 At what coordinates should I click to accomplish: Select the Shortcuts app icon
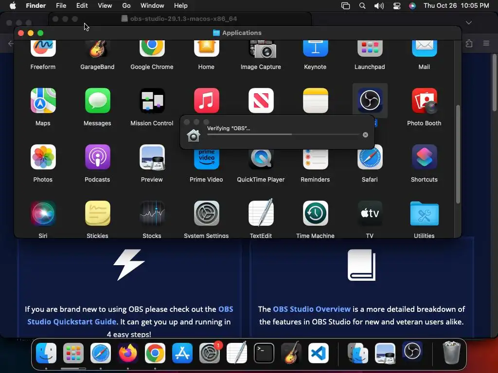424,157
